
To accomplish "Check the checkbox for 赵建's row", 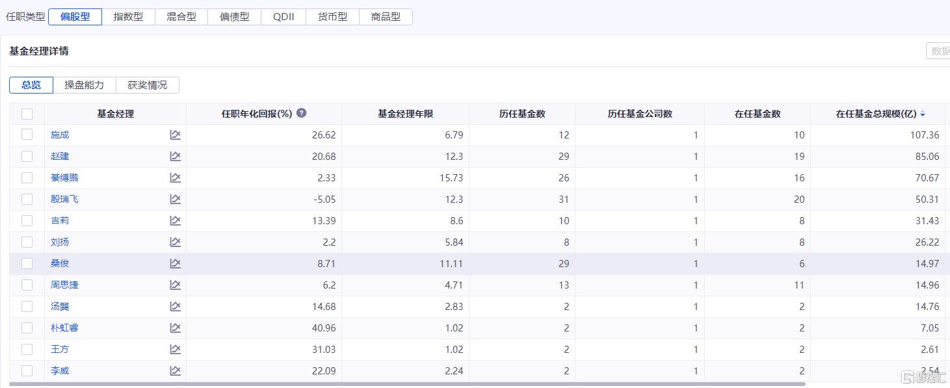I will tap(27, 156).
